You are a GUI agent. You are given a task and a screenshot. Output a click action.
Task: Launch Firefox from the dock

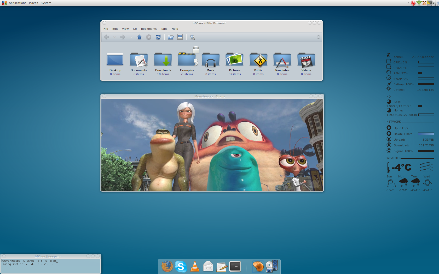point(167,266)
